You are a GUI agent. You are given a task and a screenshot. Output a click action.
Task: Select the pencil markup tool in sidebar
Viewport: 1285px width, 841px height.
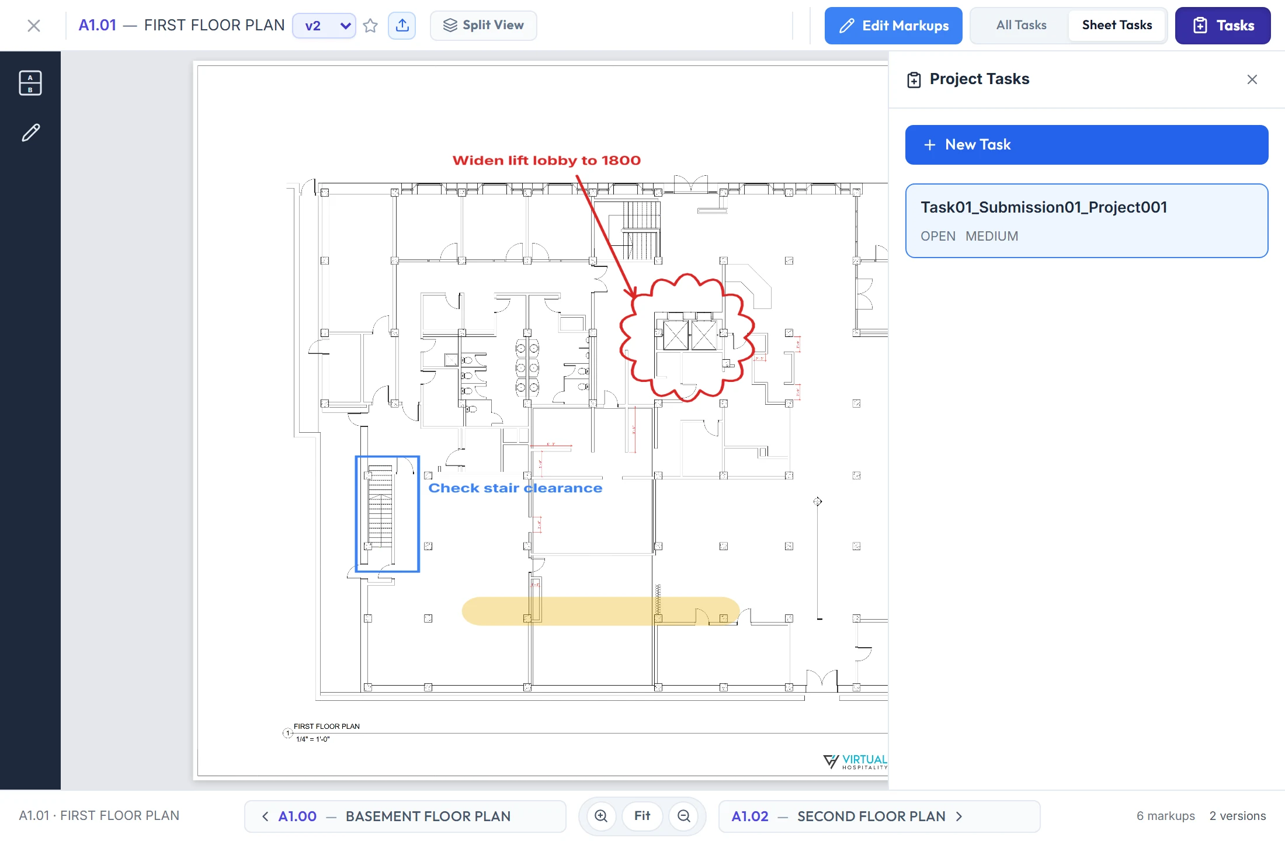(30, 133)
